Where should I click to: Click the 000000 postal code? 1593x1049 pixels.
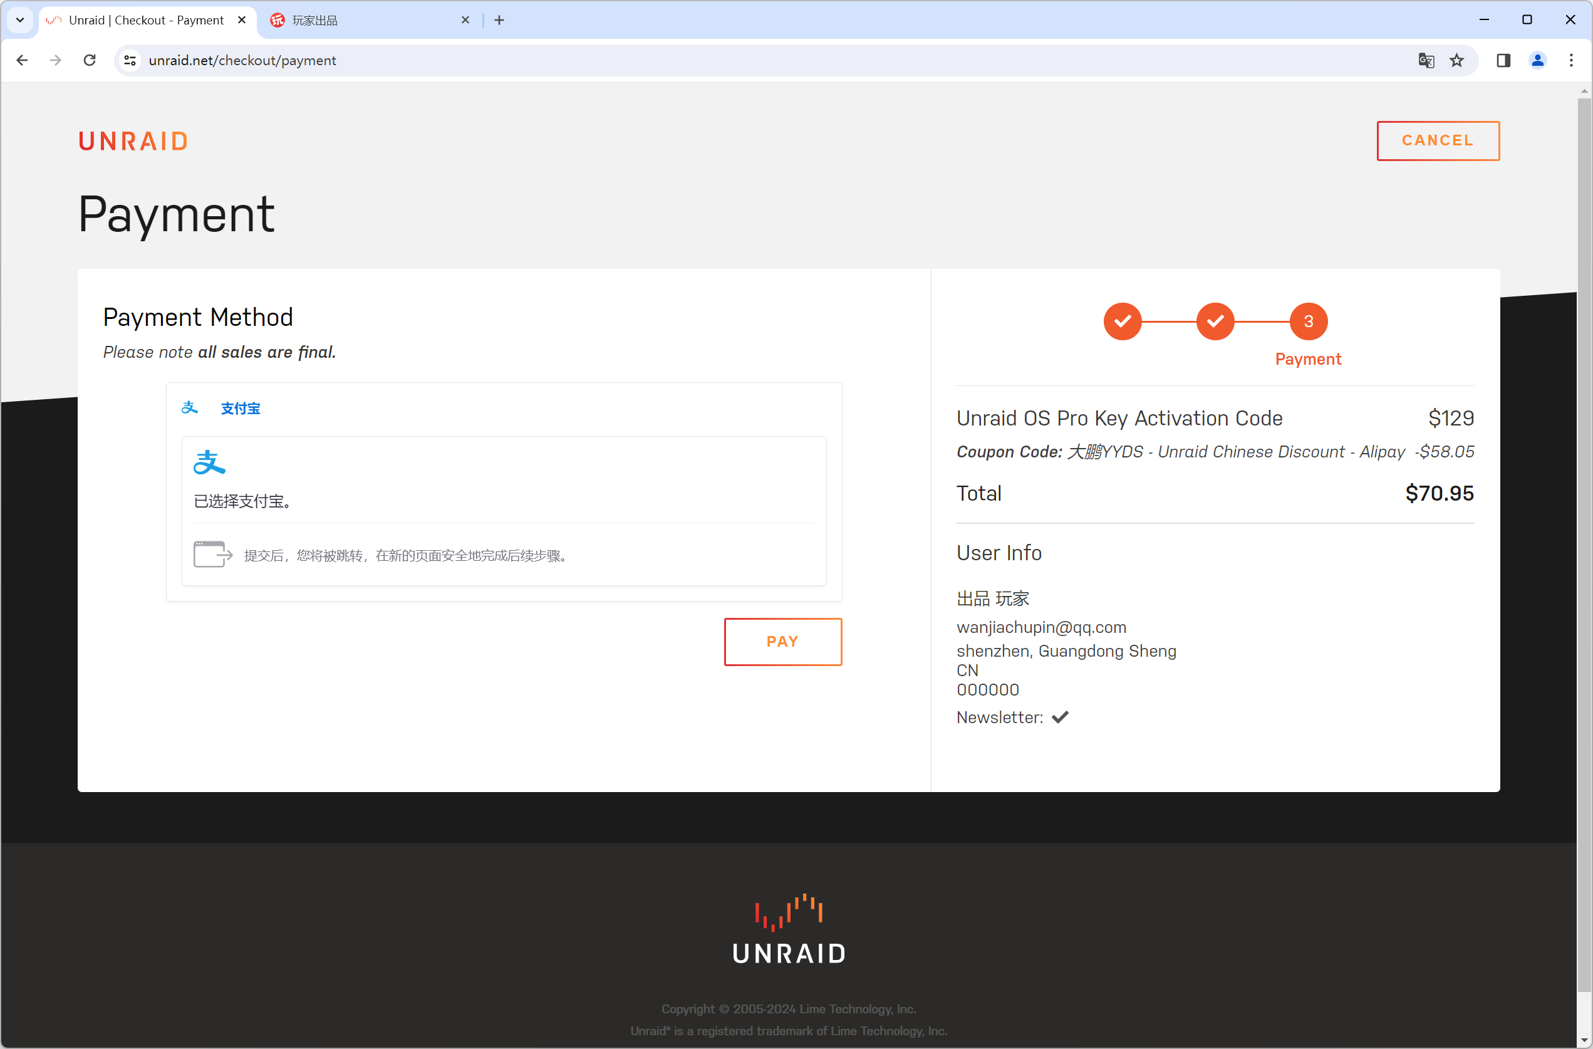coord(987,689)
